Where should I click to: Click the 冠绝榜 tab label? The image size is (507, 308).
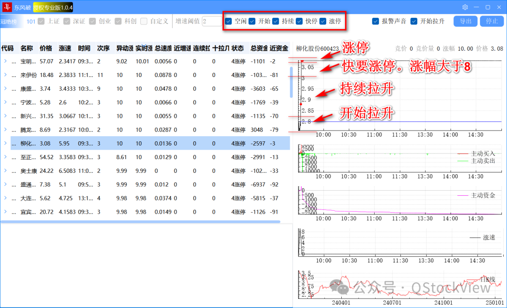(x=8, y=22)
